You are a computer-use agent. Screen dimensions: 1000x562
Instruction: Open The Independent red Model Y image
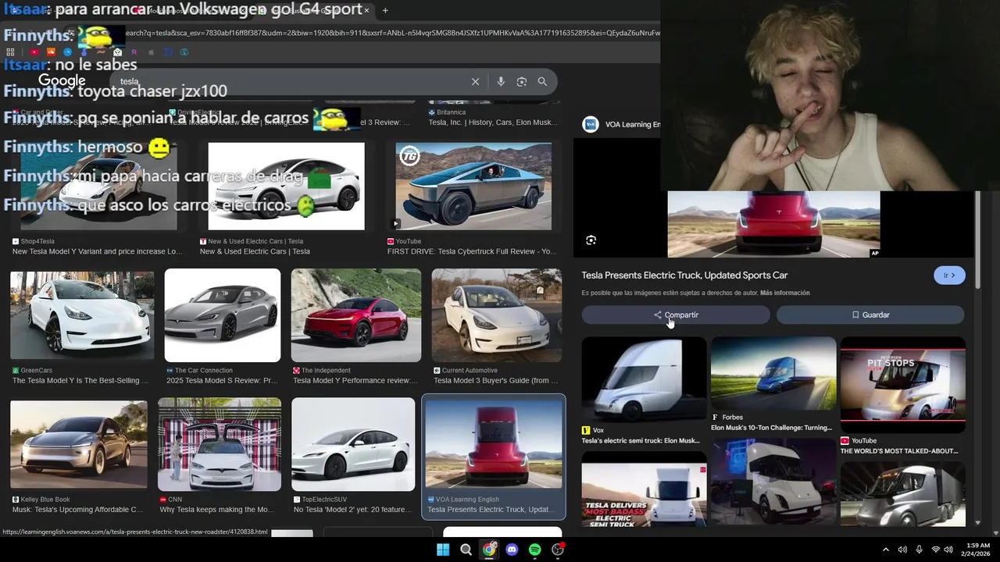tap(356, 315)
